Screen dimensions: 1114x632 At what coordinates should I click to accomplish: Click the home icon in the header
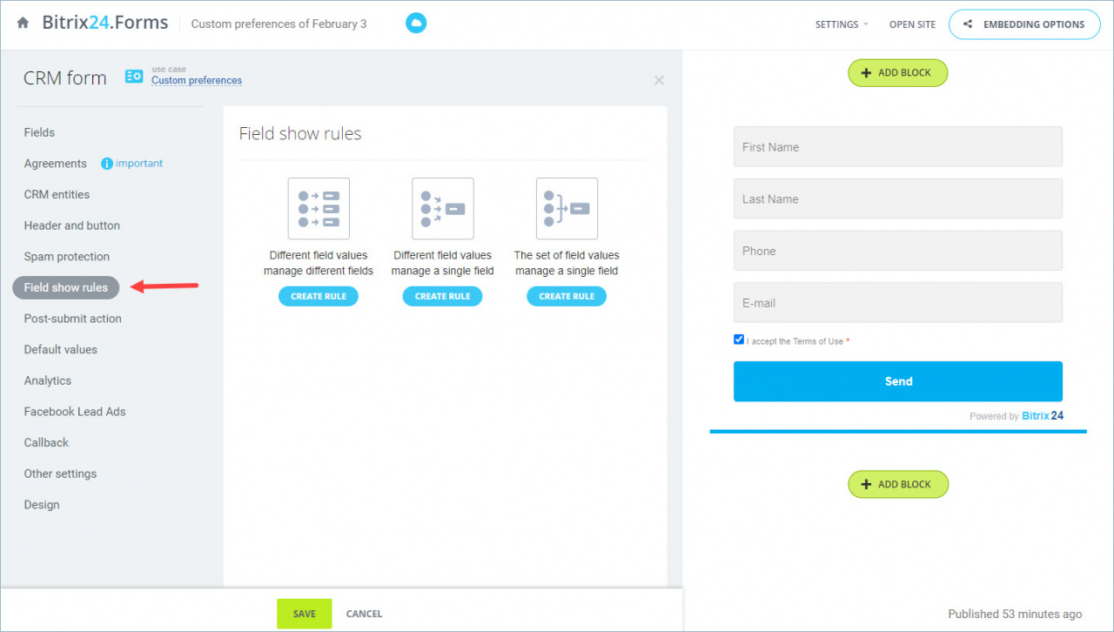[23, 24]
